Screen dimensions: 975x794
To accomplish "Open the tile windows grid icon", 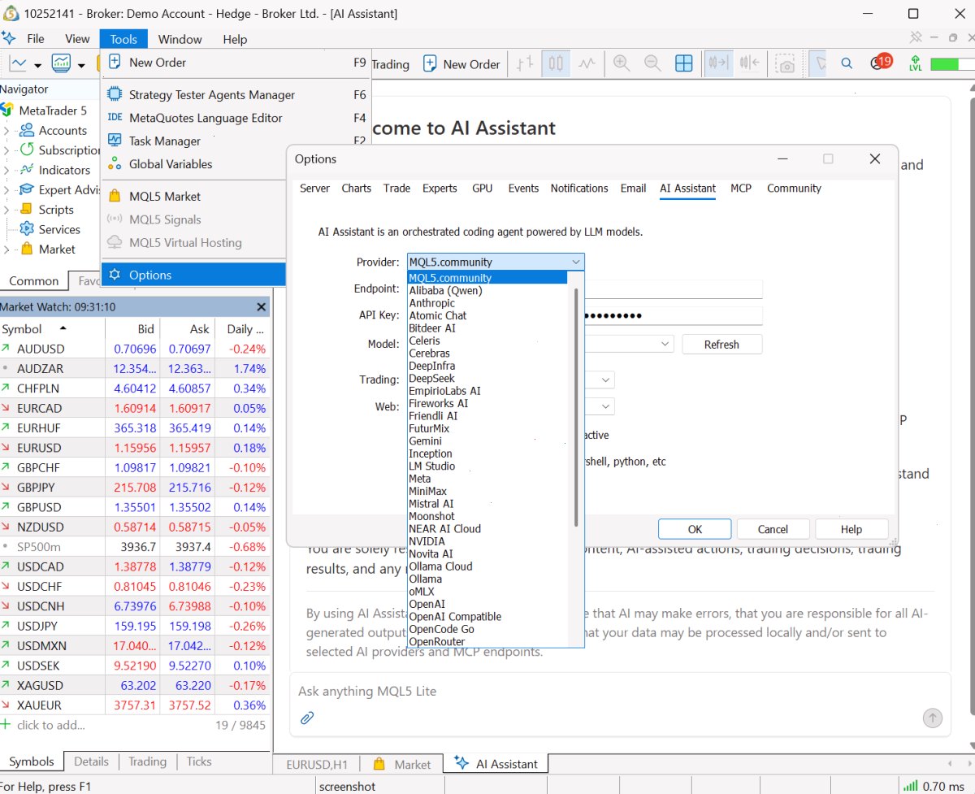I will (684, 63).
